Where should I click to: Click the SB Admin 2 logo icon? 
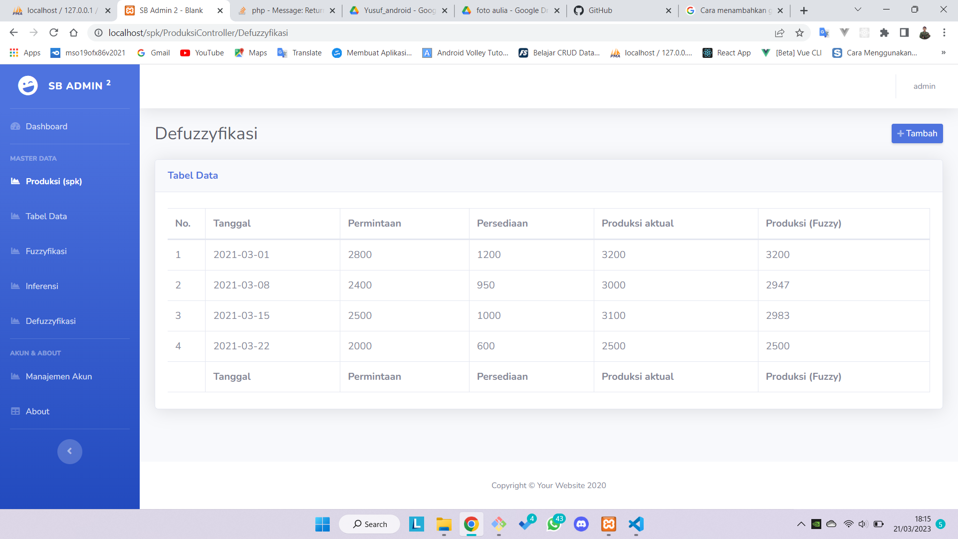click(x=28, y=85)
